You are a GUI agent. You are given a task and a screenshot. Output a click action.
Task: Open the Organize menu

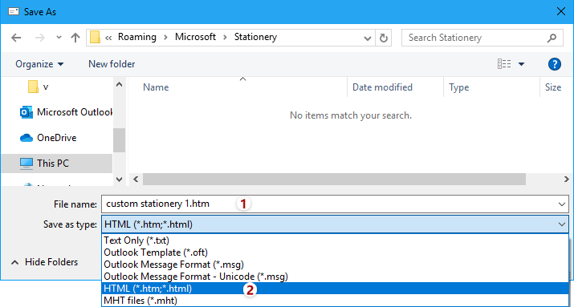tap(39, 64)
